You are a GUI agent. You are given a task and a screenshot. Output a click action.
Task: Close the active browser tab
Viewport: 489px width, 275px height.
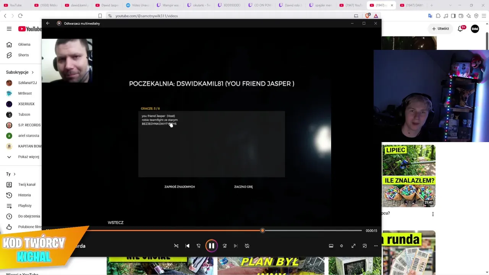coord(392,5)
